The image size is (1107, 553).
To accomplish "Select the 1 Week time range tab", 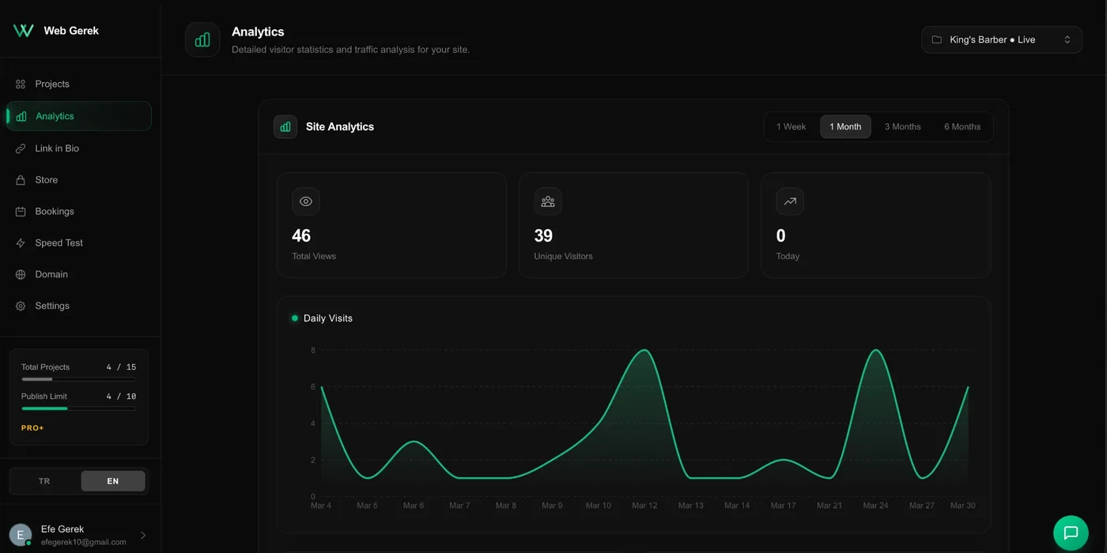I will [791, 126].
